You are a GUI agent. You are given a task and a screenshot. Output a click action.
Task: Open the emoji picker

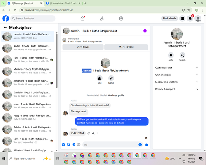point(140,144)
